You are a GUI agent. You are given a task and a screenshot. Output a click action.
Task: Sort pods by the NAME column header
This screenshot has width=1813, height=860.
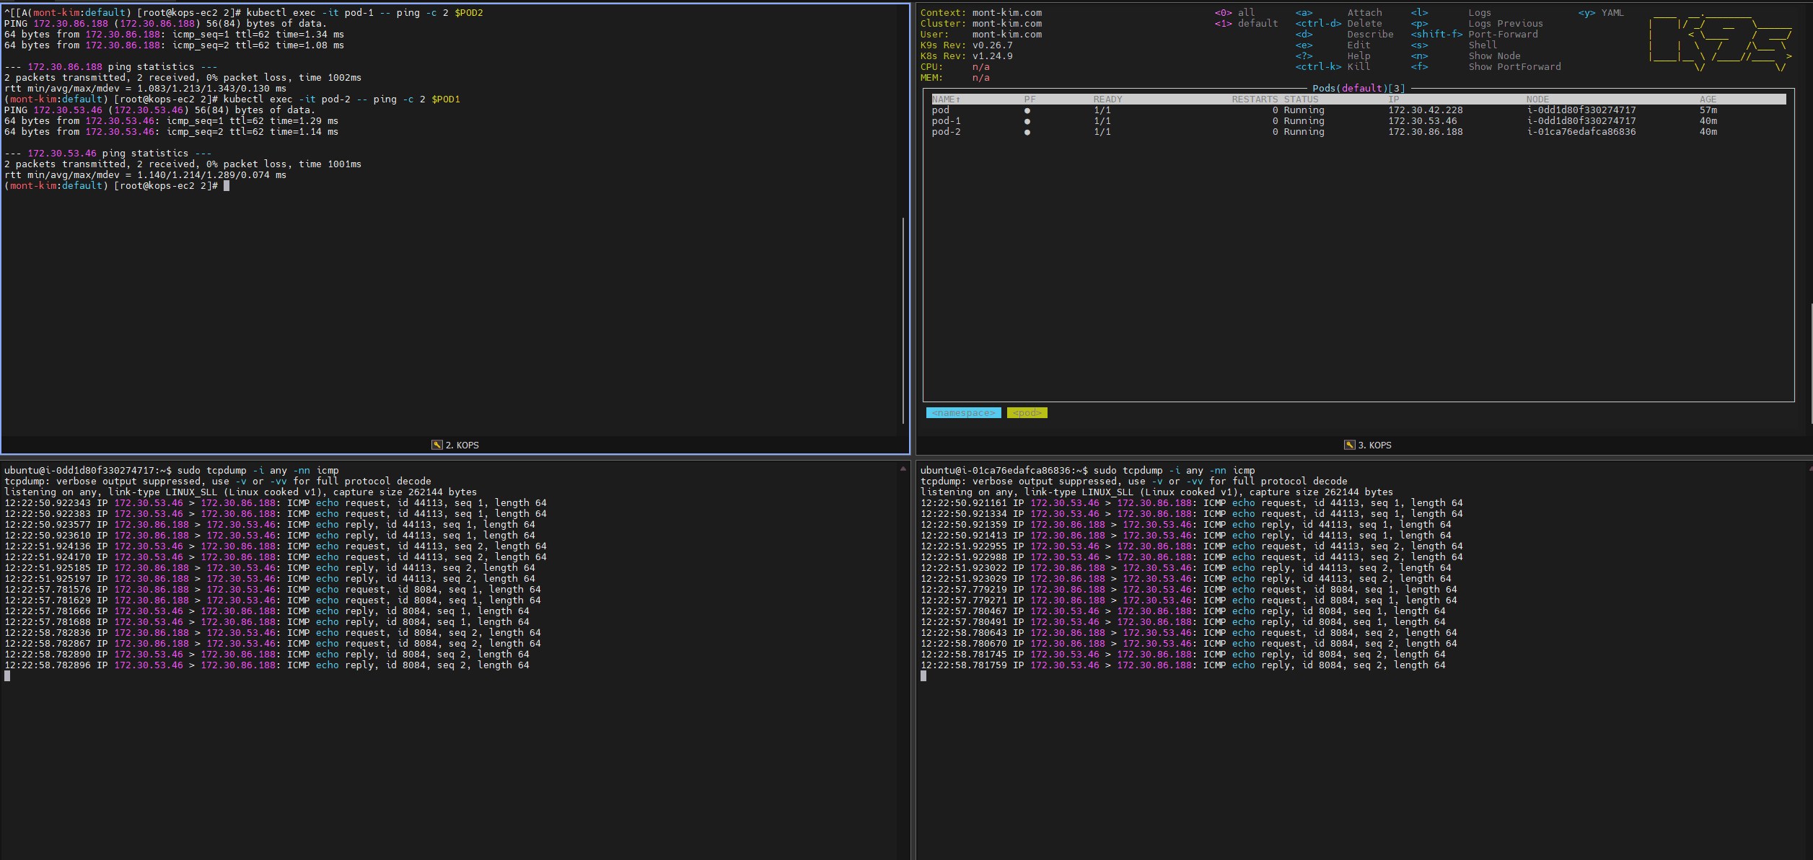tap(945, 99)
